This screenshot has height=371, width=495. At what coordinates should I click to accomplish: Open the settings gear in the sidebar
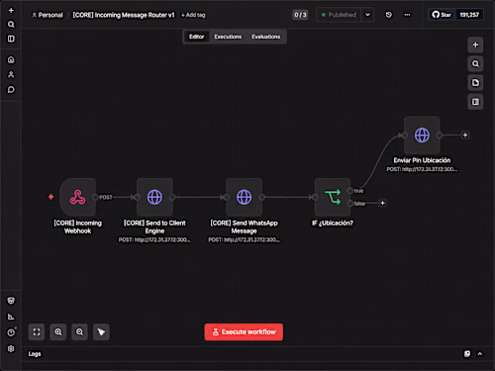(x=11, y=348)
